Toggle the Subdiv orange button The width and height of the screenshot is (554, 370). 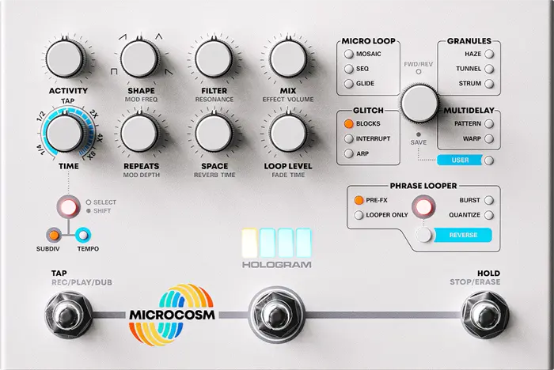click(54, 235)
